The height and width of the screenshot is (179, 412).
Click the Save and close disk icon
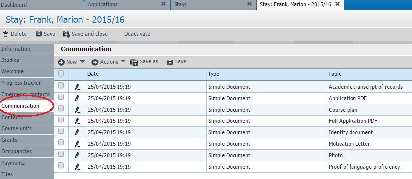pyautogui.click(x=66, y=34)
